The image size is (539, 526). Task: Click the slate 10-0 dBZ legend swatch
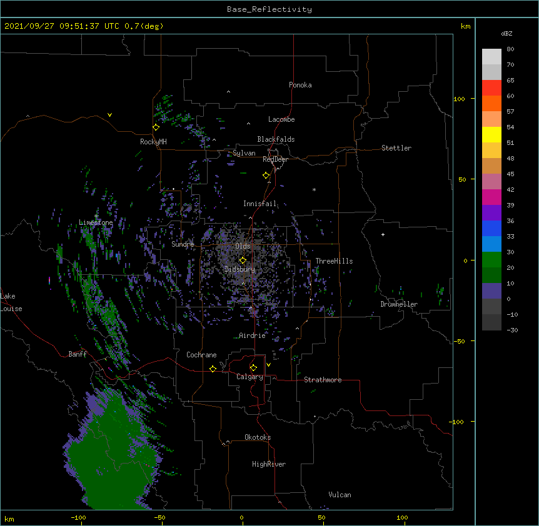(491, 291)
